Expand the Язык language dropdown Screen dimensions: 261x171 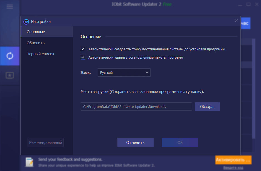click(x=124, y=73)
